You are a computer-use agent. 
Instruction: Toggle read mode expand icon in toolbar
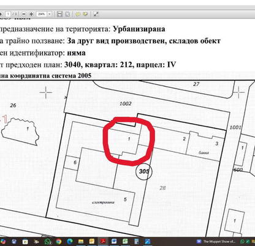[x=96, y=14]
